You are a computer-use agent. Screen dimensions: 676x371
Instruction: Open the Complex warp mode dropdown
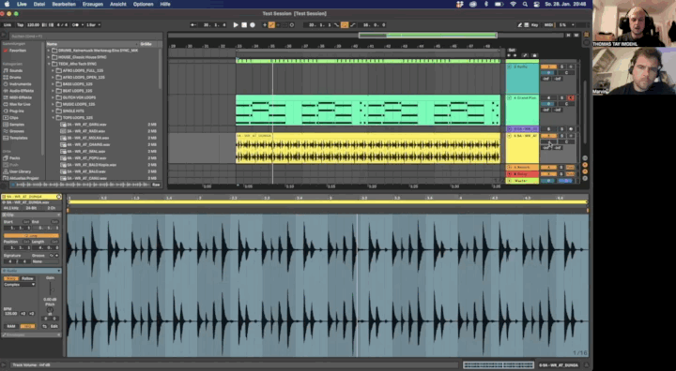[x=20, y=285]
